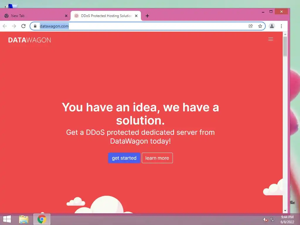Click the Chrome taskbar icon

coord(42,219)
